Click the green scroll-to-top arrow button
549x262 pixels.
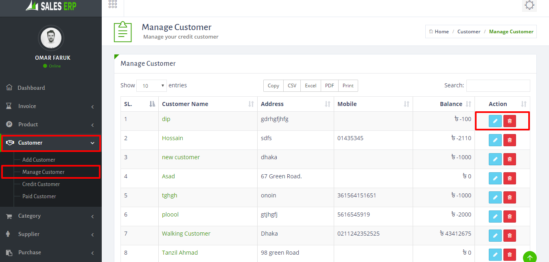coord(530,258)
